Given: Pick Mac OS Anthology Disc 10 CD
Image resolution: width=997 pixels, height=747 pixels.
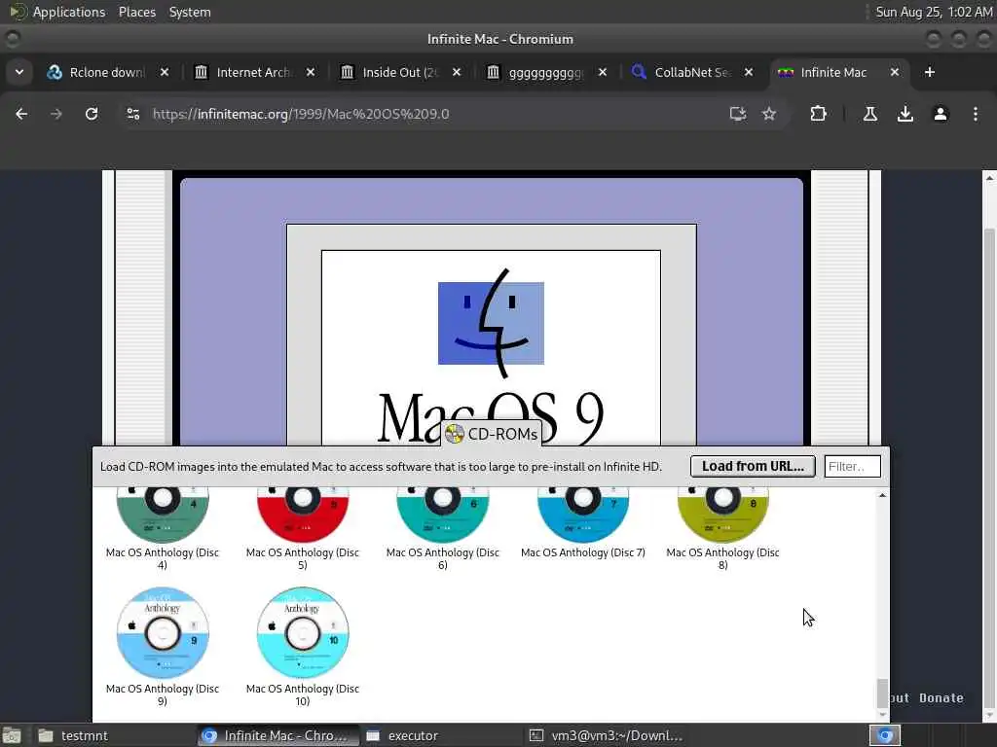Looking at the screenshot, I should [303, 632].
